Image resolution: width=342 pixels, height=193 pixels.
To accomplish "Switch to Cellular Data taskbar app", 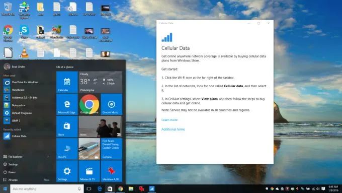I will click(x=152, y=188).
